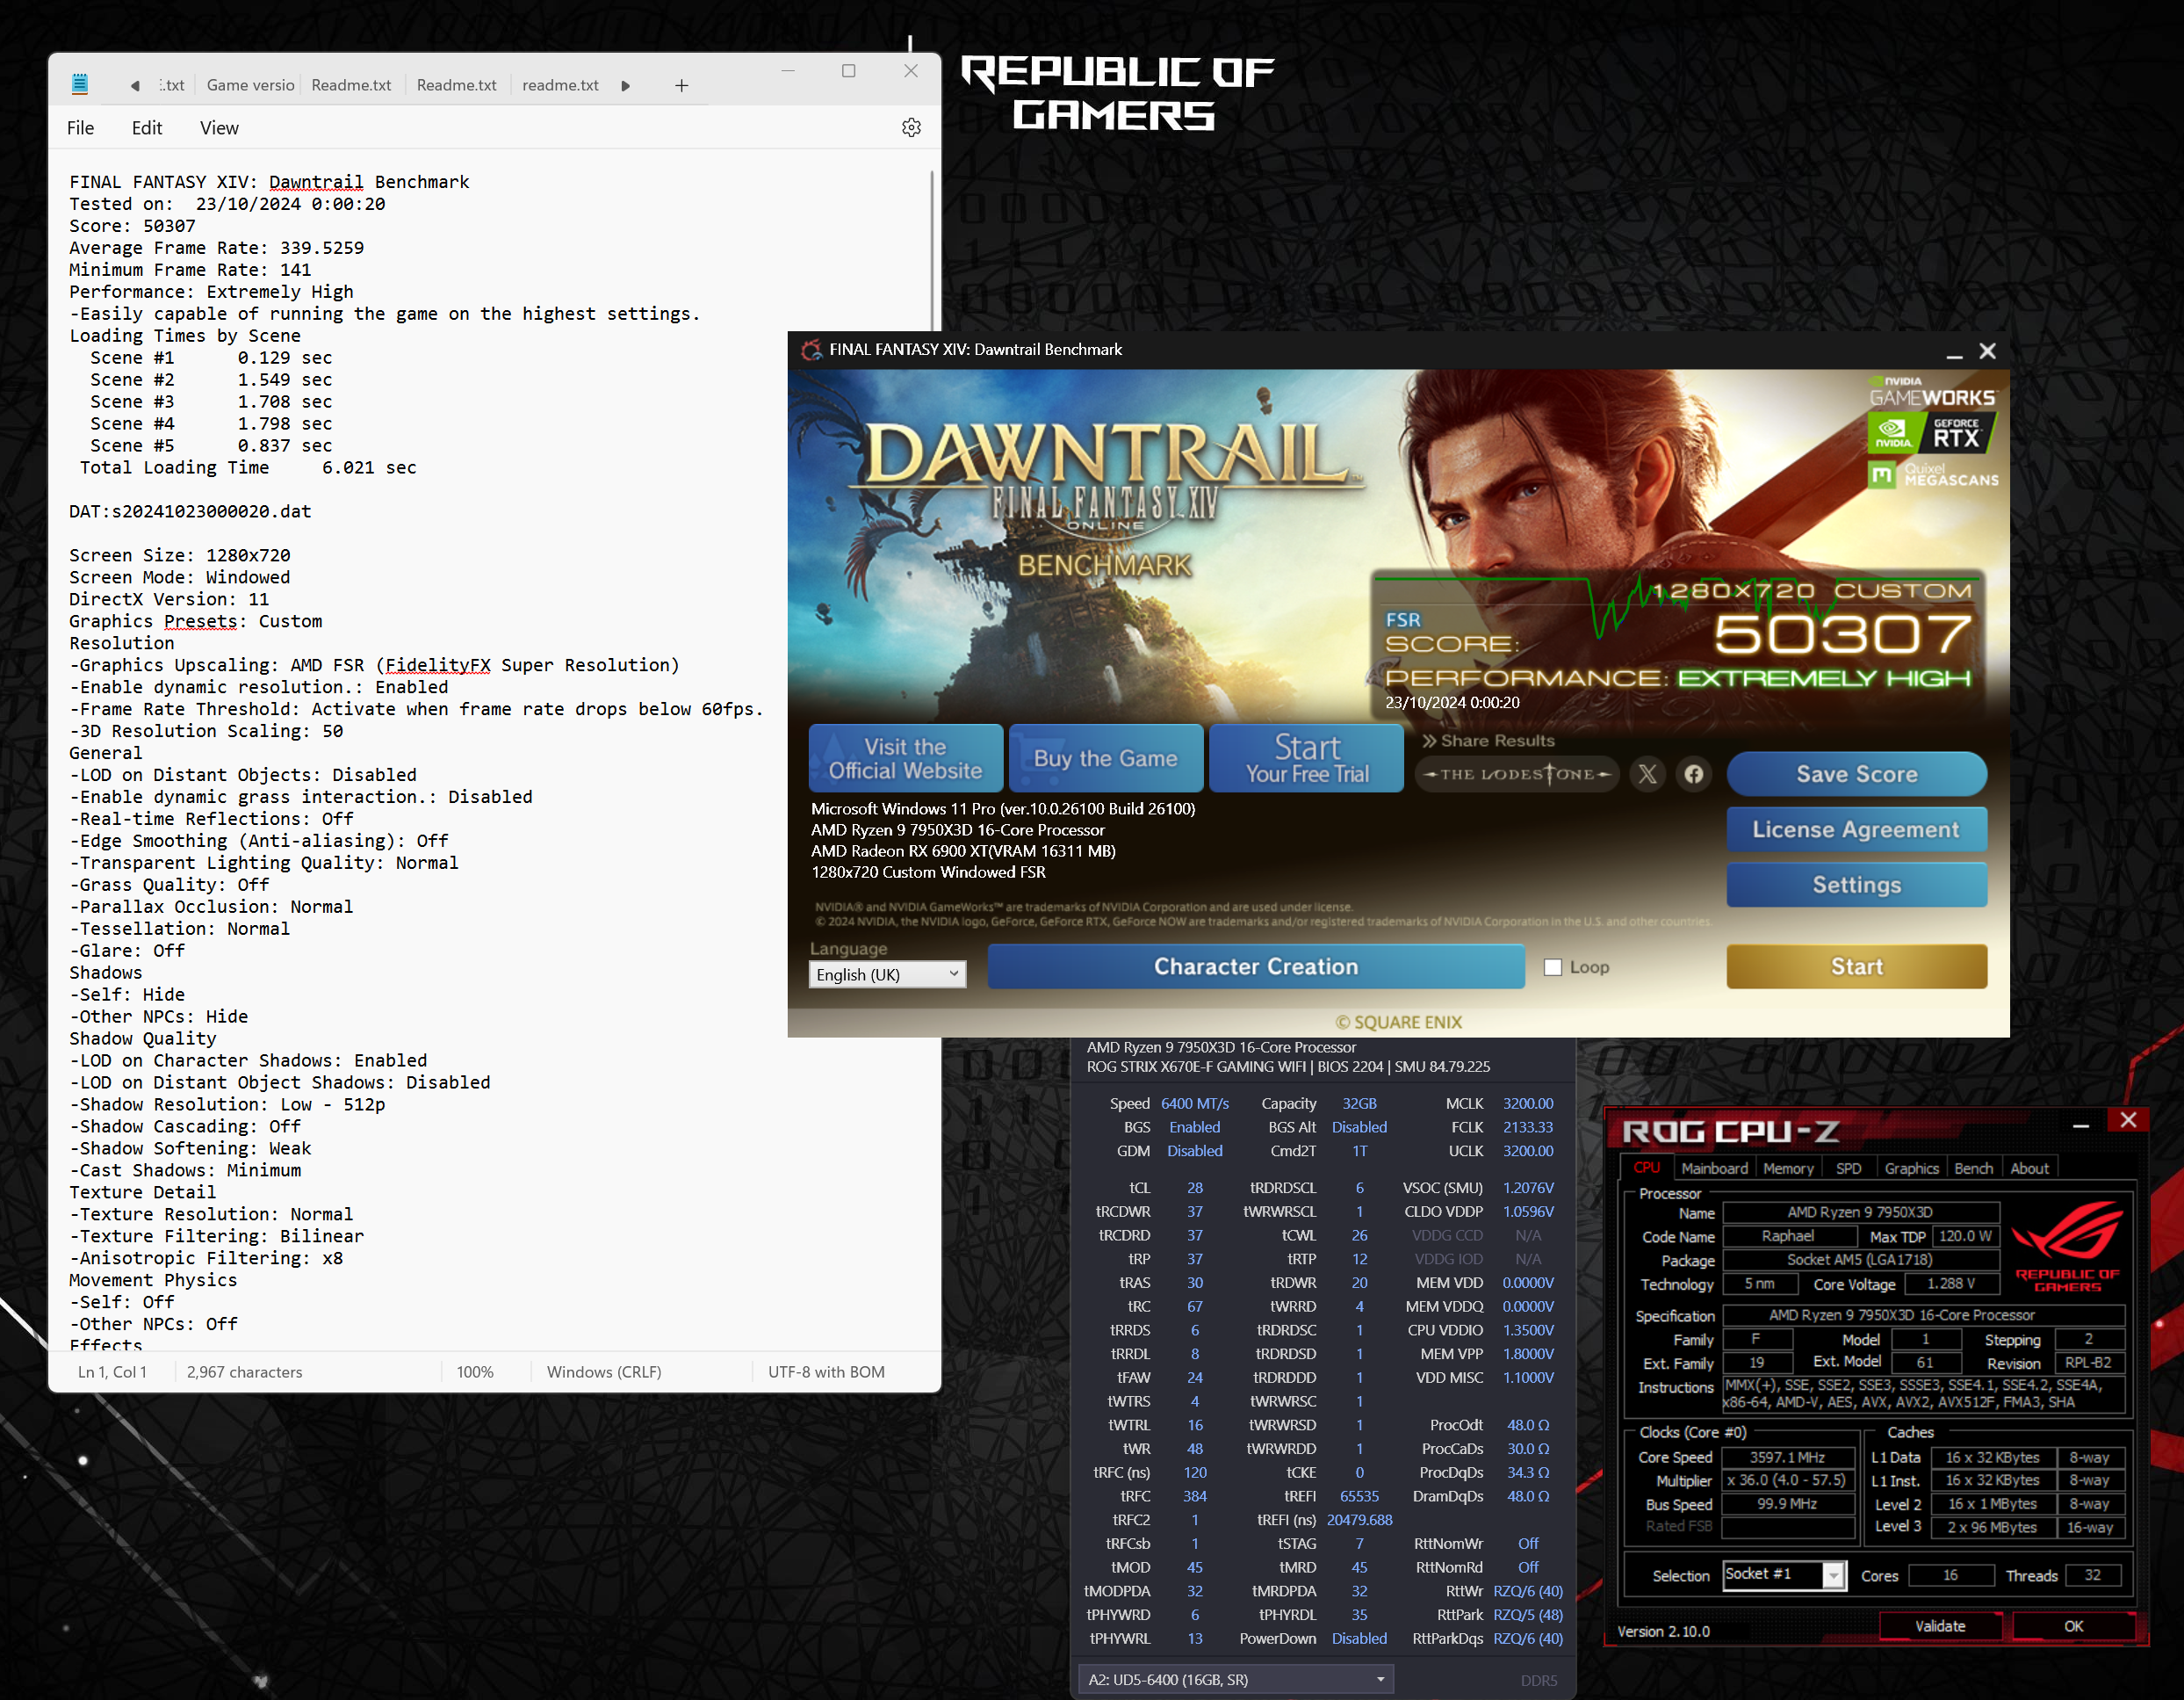Click the Dawntrail Benchmark window title icon
This screenshot has height=1700, width=2184.
point(811,349)
